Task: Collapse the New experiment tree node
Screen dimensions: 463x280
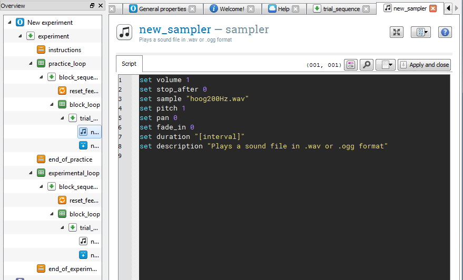Action: (9, 23)
